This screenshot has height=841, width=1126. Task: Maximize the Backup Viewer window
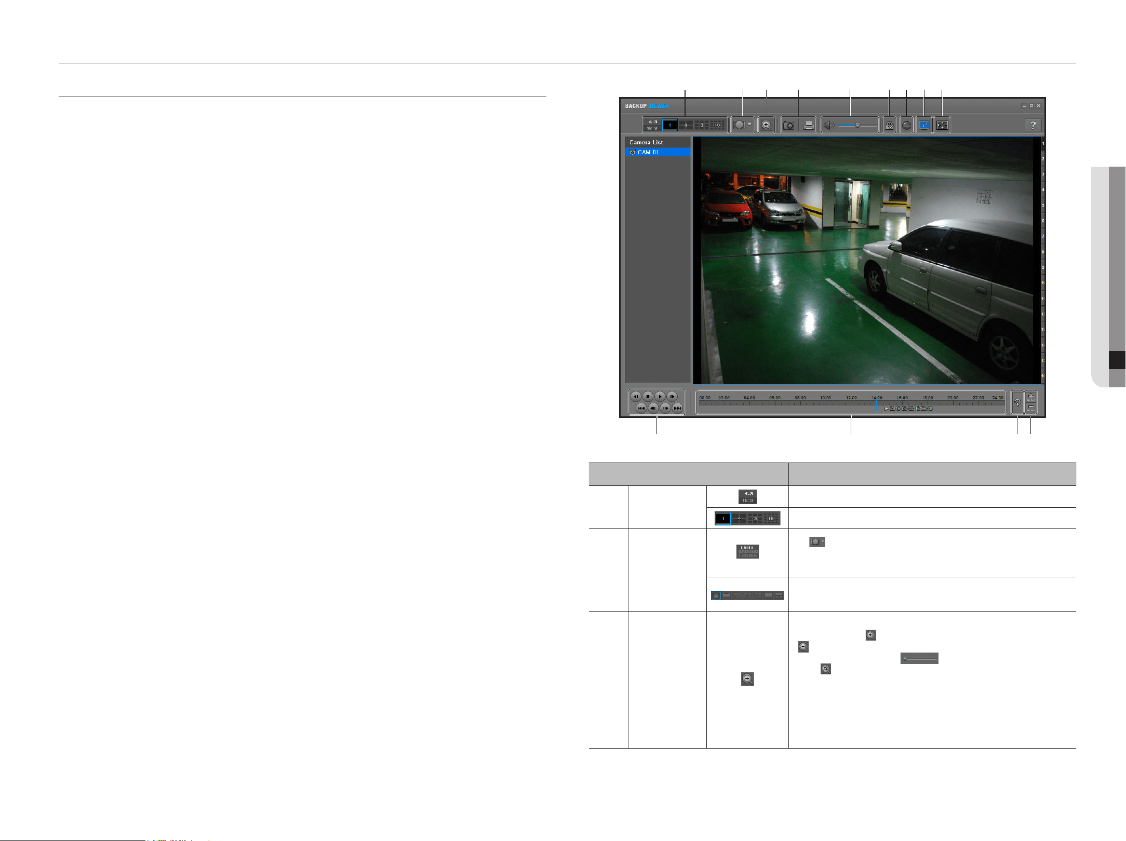1031,106
